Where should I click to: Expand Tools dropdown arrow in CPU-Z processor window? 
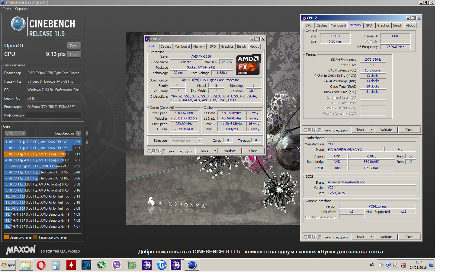pyautogui.click(x=215, y=151)
